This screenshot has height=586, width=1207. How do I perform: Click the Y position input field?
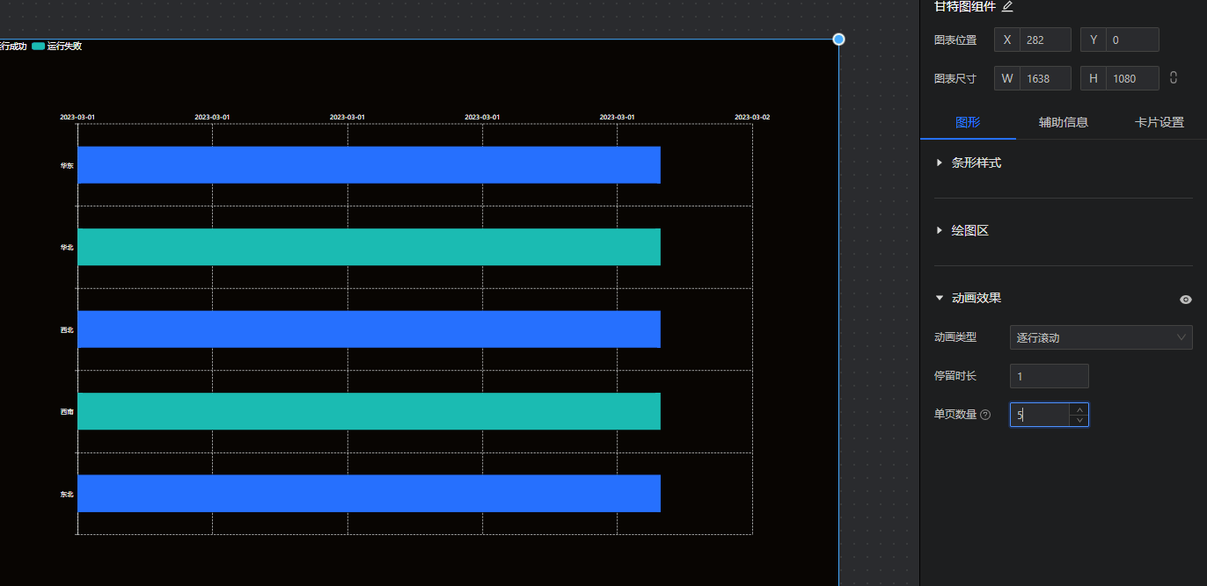[1131, 40]
